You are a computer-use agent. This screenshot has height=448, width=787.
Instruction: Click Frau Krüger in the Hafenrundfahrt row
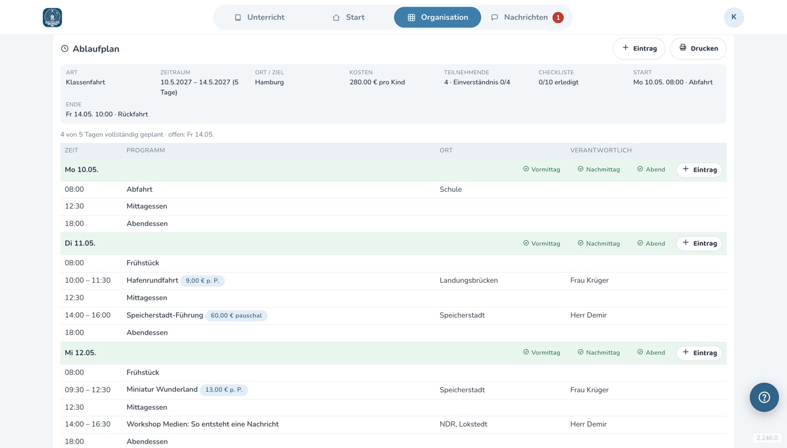point(589,280)
